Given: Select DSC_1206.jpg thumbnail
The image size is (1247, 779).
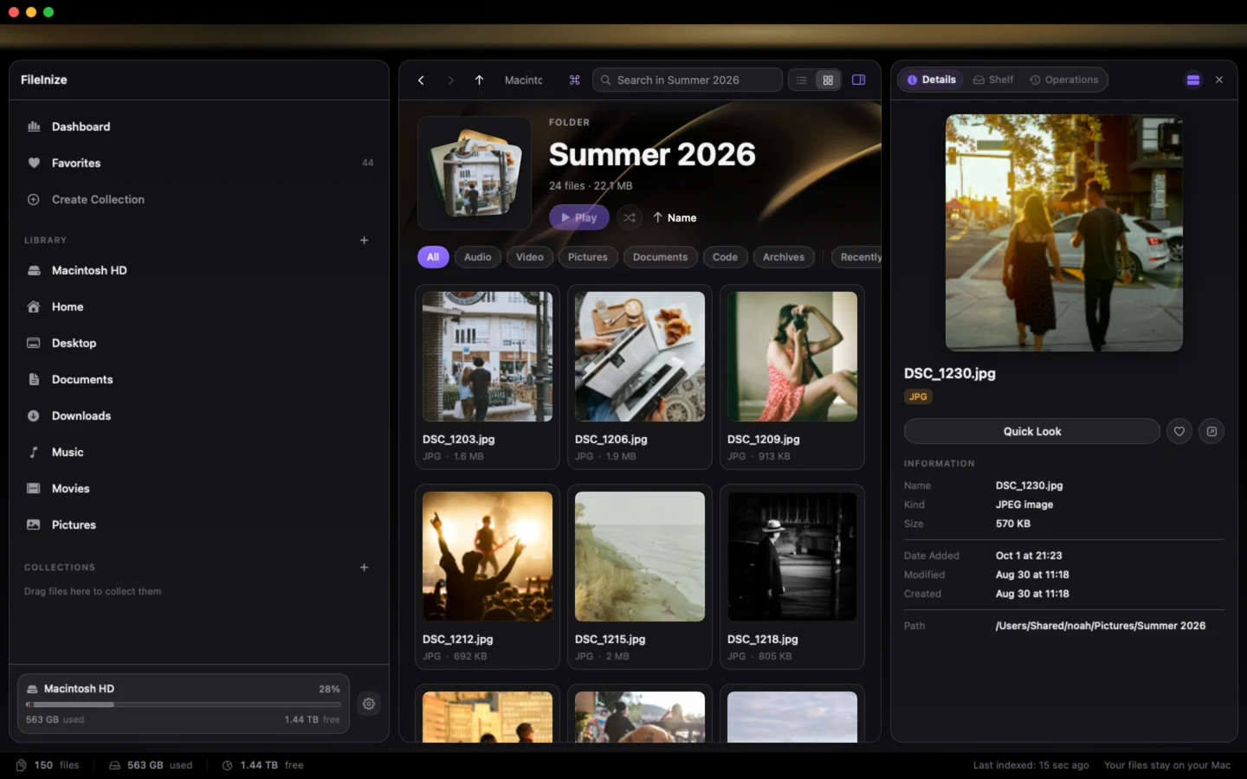Looking at the screenshot, I should coord(640,357).
